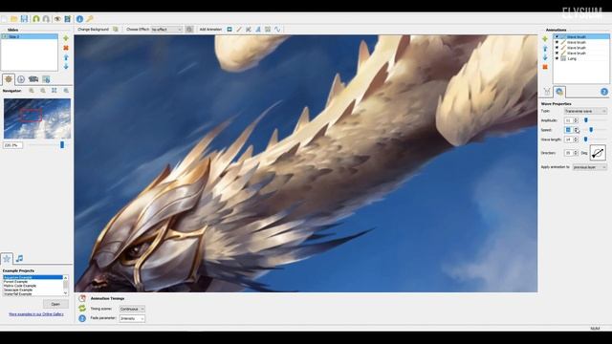
Task: Open the Choose Effect dropdown
Action: point(166,30)
